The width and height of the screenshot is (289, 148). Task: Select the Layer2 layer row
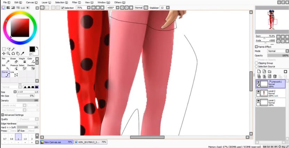click(x=271, y=93)
